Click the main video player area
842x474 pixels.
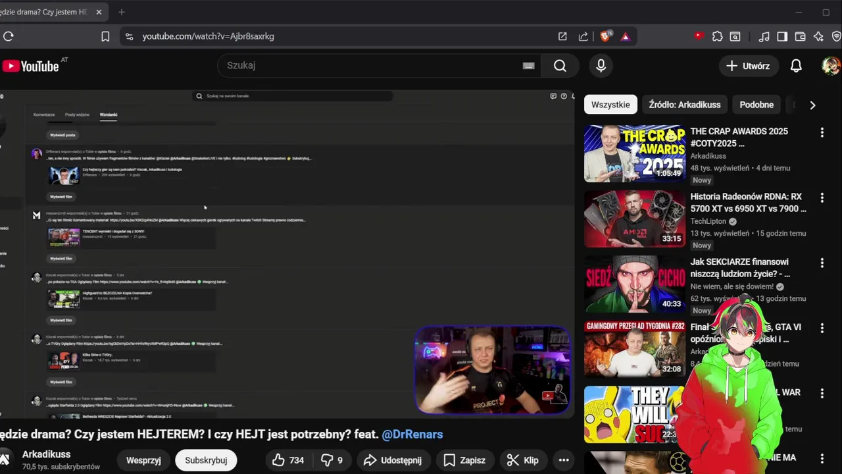click(x=287, y=254)
